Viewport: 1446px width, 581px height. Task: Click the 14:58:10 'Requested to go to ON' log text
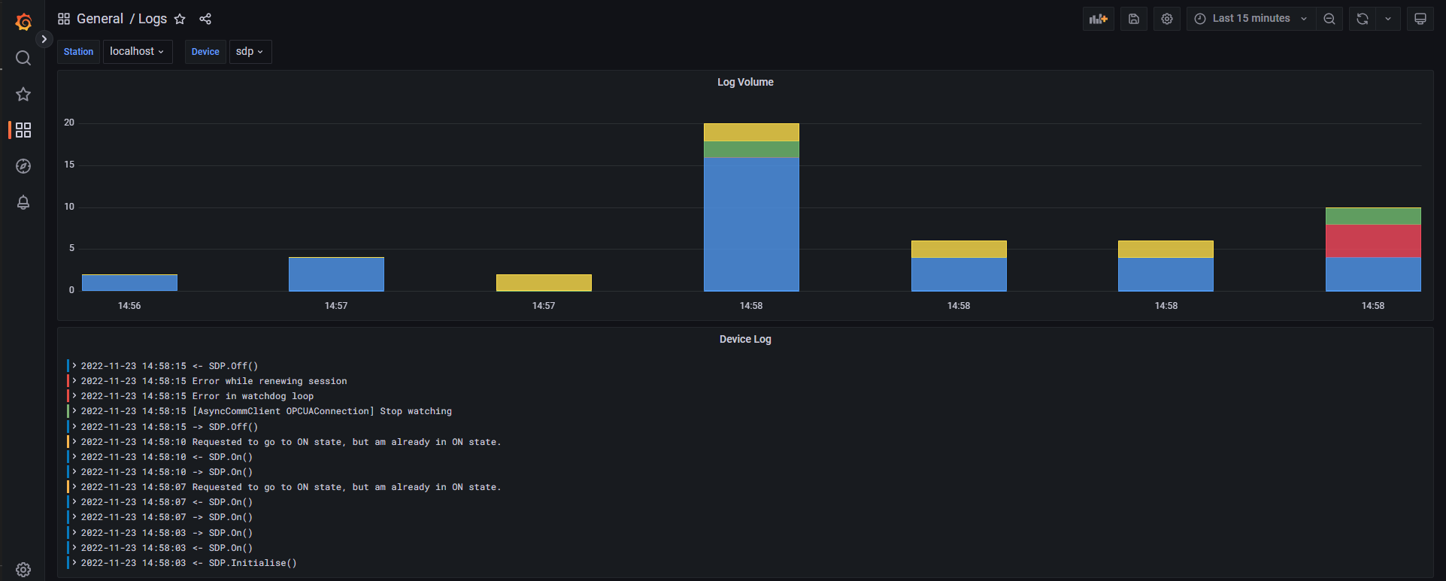(x=347, y=442)
